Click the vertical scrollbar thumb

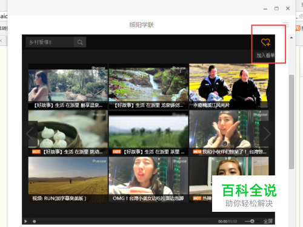(291, 122)
